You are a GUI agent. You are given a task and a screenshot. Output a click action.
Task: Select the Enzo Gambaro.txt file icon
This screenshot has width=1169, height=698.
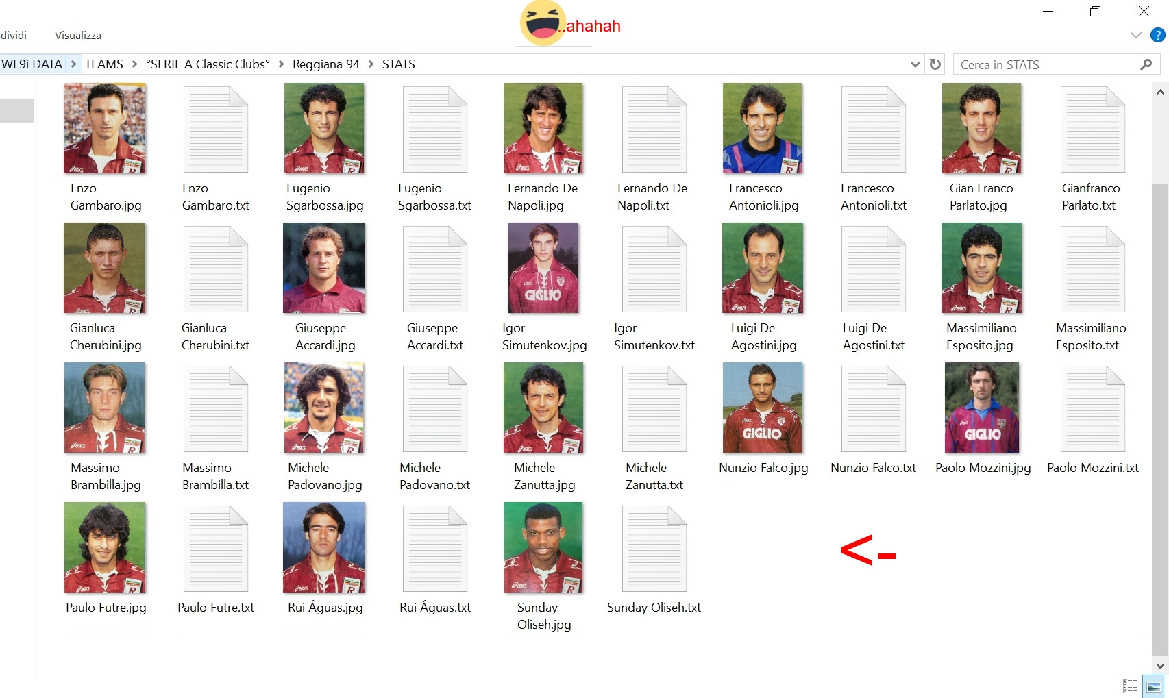click(x=215, y=129)
